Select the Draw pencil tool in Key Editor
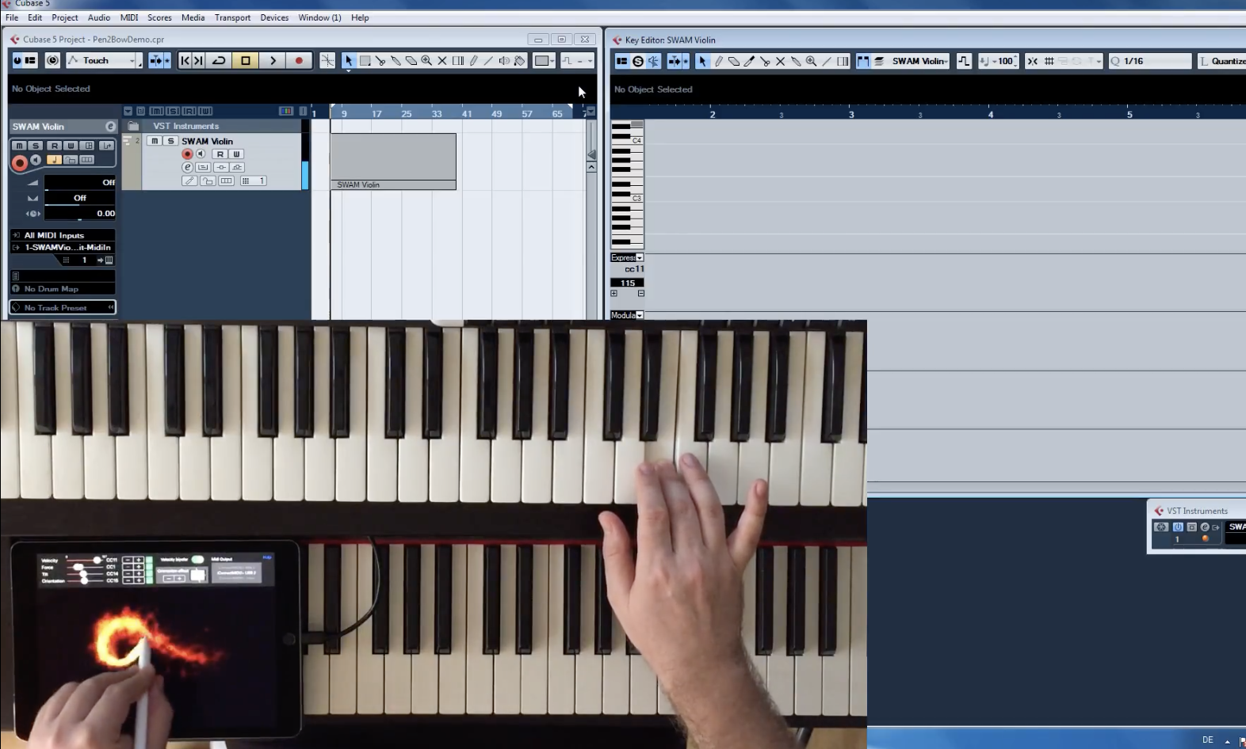The width and height of the screenshot is (1246, 749). pos(718,61)
